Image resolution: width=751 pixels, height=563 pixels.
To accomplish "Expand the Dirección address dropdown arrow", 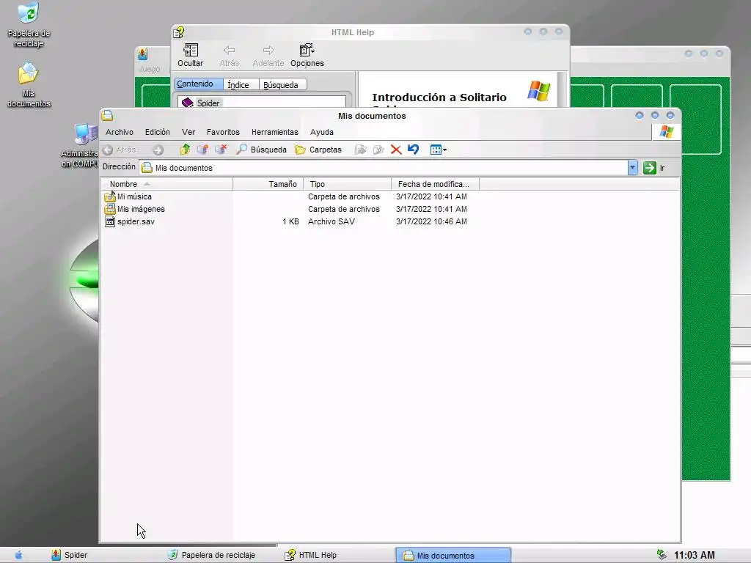I will pos(632,168).
